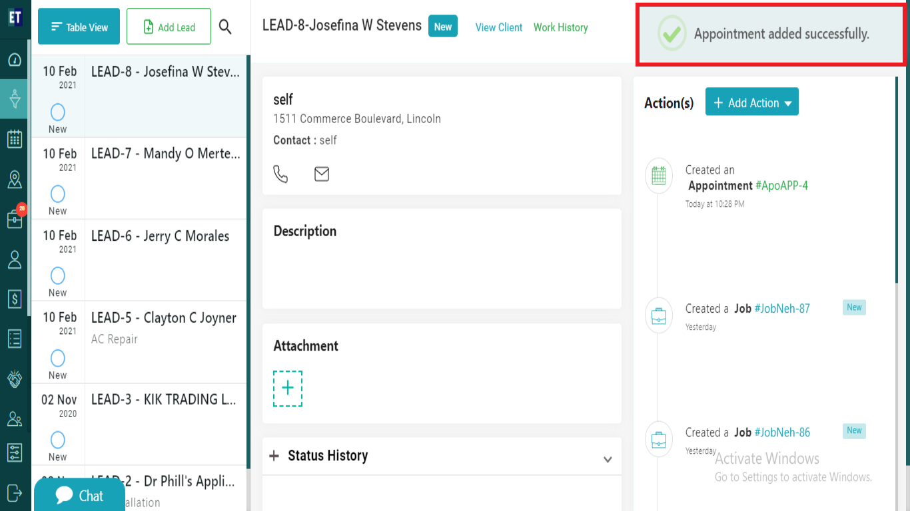This screenshot has width=910, height=511.
Task: Click the status circle for LEAD-7
Action: click(58, 194)
